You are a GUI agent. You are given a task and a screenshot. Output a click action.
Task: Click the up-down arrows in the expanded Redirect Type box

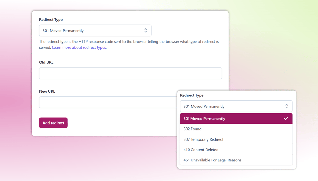(286, 106)
